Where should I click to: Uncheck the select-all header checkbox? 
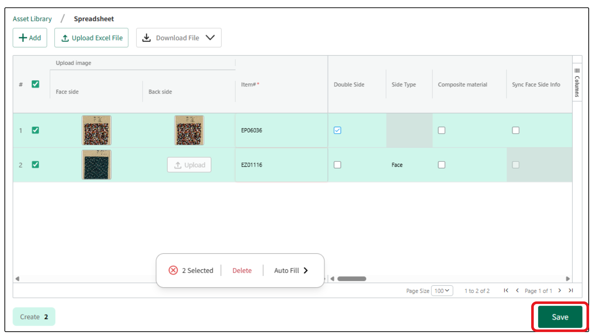pyautogui.click(x=35, y=84)
